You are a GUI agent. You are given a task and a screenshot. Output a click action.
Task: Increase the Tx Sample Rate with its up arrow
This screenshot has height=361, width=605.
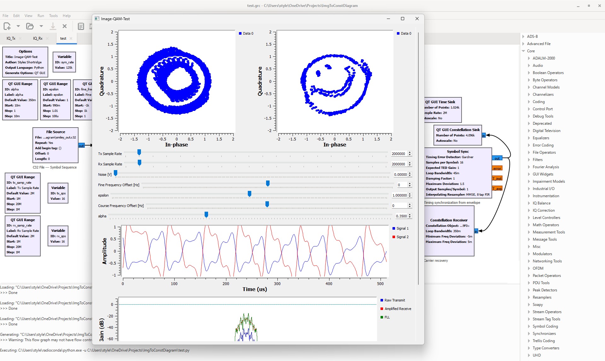point(410,152)
